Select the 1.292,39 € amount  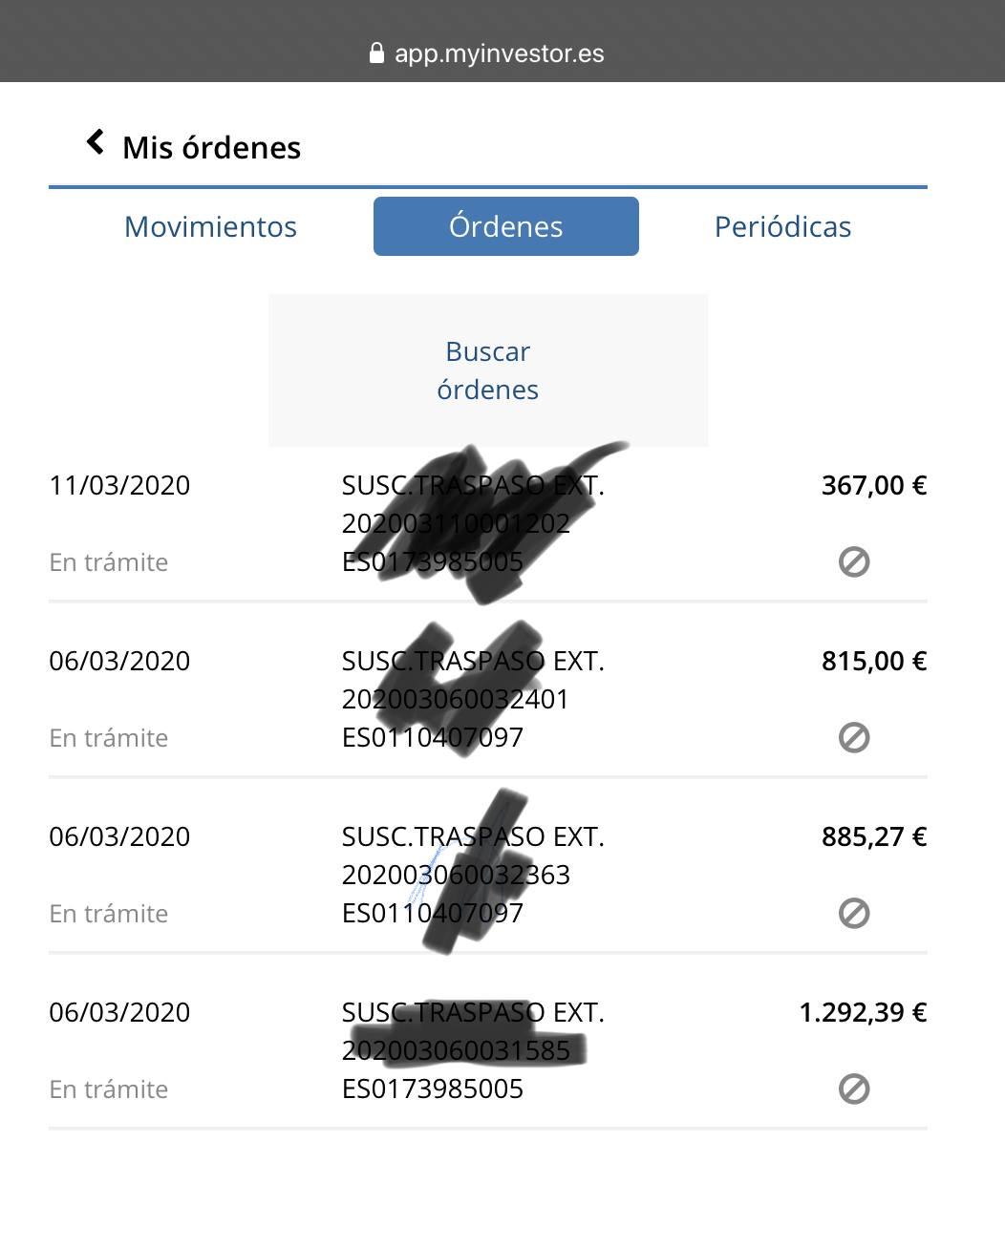coord(863,1012)
